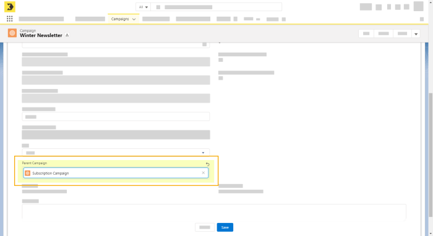Undo the Parent Campaign field change
This screenshot has height=236, width=433.
208,164
